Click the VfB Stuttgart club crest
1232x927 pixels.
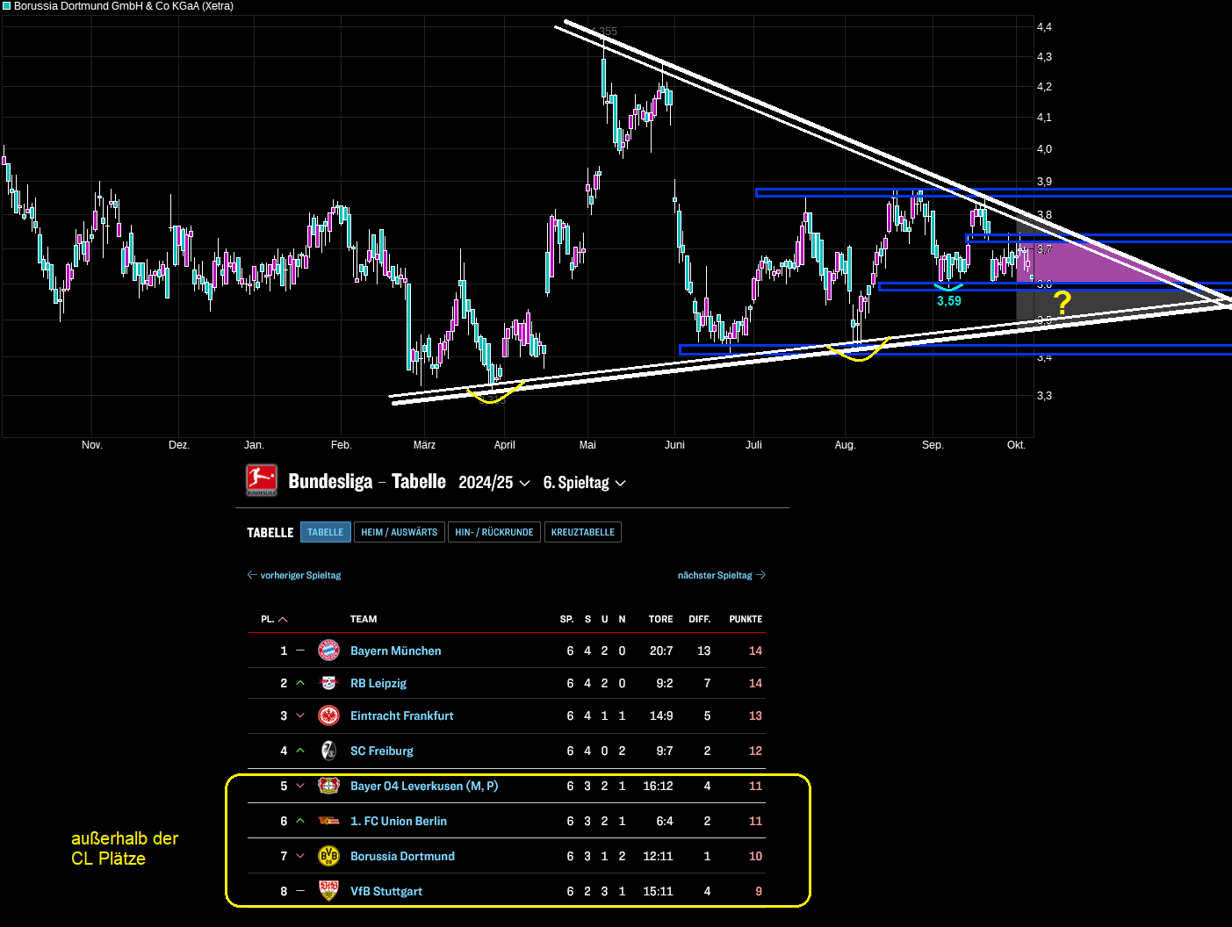(x=328, y=891)
